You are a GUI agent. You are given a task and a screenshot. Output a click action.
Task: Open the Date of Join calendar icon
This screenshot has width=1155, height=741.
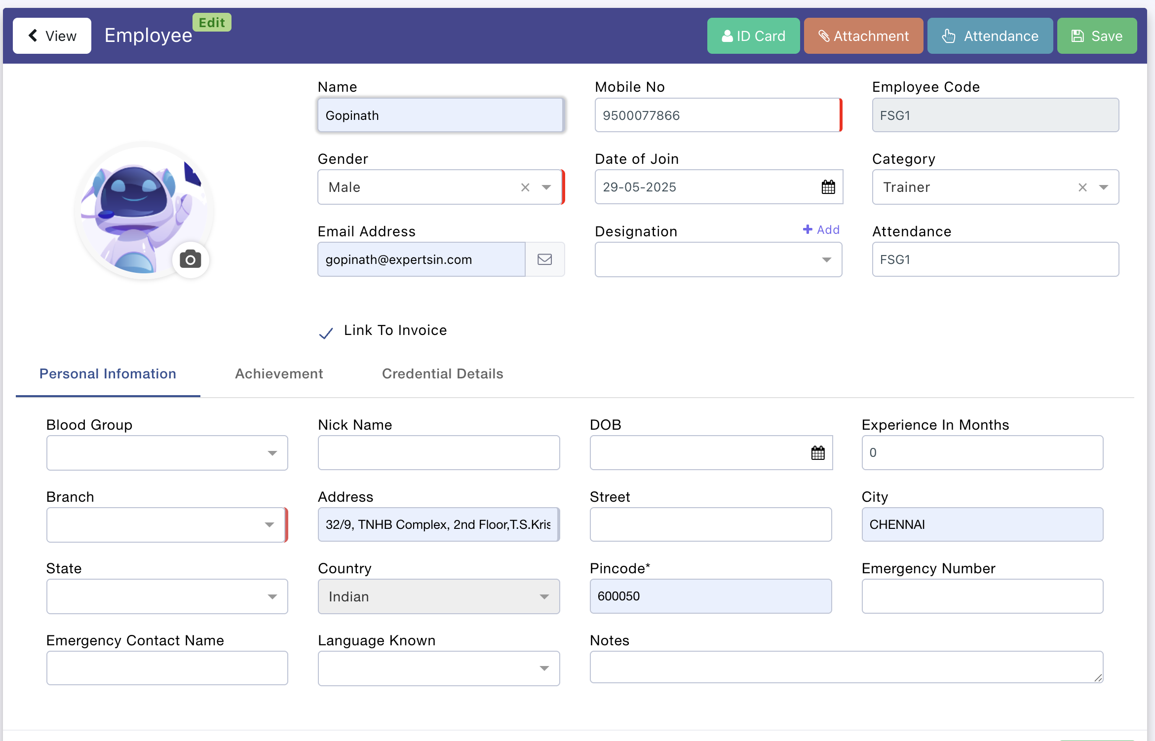[828, 187]
